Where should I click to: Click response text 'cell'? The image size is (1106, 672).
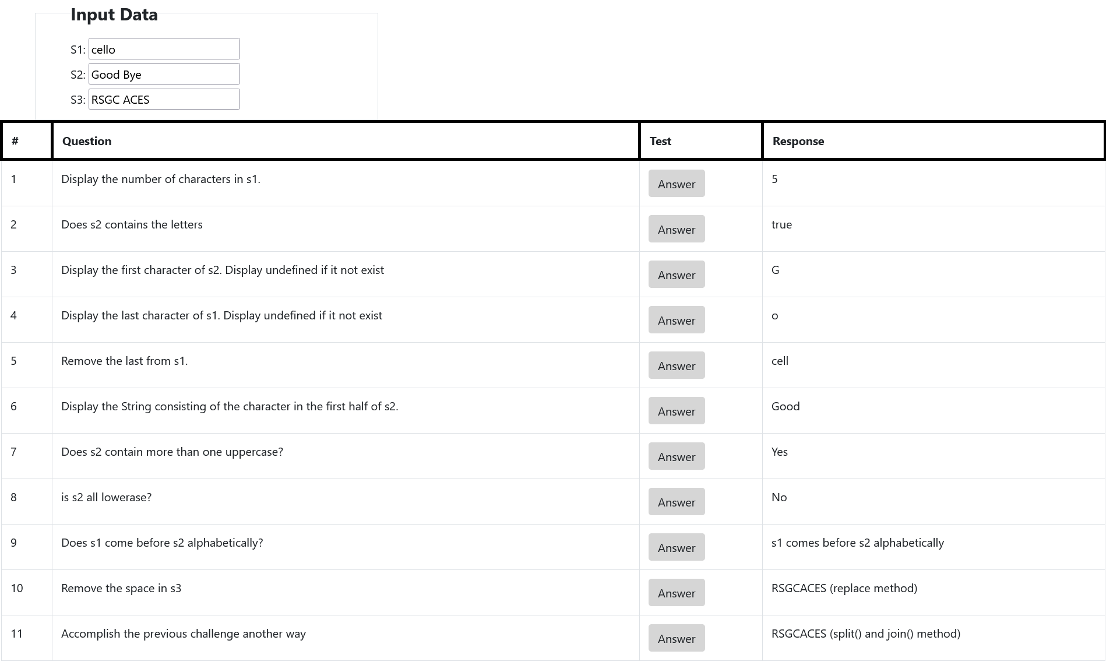point(780,361)
